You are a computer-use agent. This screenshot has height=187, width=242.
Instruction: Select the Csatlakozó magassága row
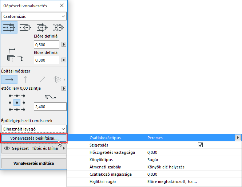pyautogui.click(x=154, y=174)
